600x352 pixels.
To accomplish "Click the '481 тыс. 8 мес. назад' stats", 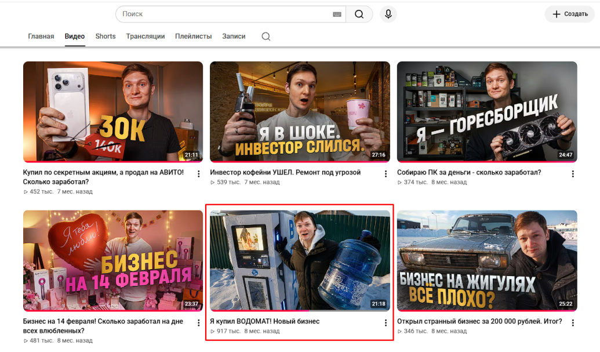I will (58, 340).
